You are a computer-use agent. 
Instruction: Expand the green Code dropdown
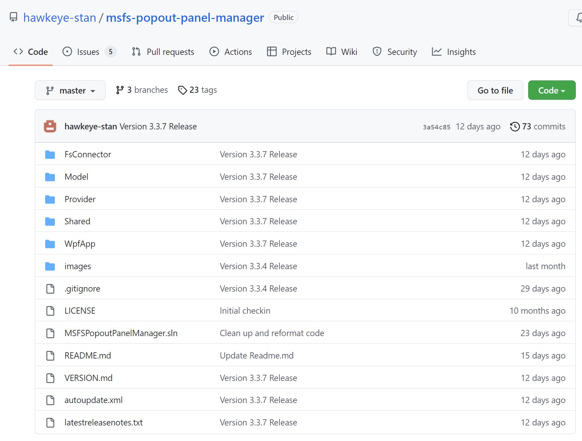(x=551, y=90)
